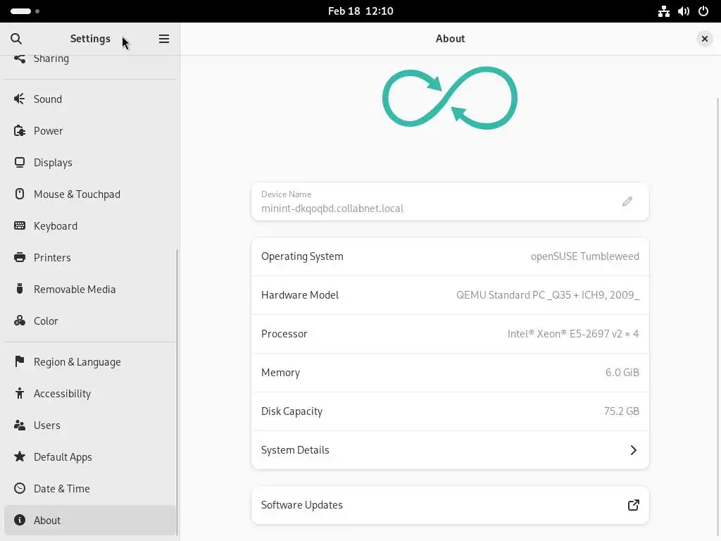This screenshot has width=721, height=541.
Task: Click the Sharing share icon in sidebar
Action: tap(19, 58)
